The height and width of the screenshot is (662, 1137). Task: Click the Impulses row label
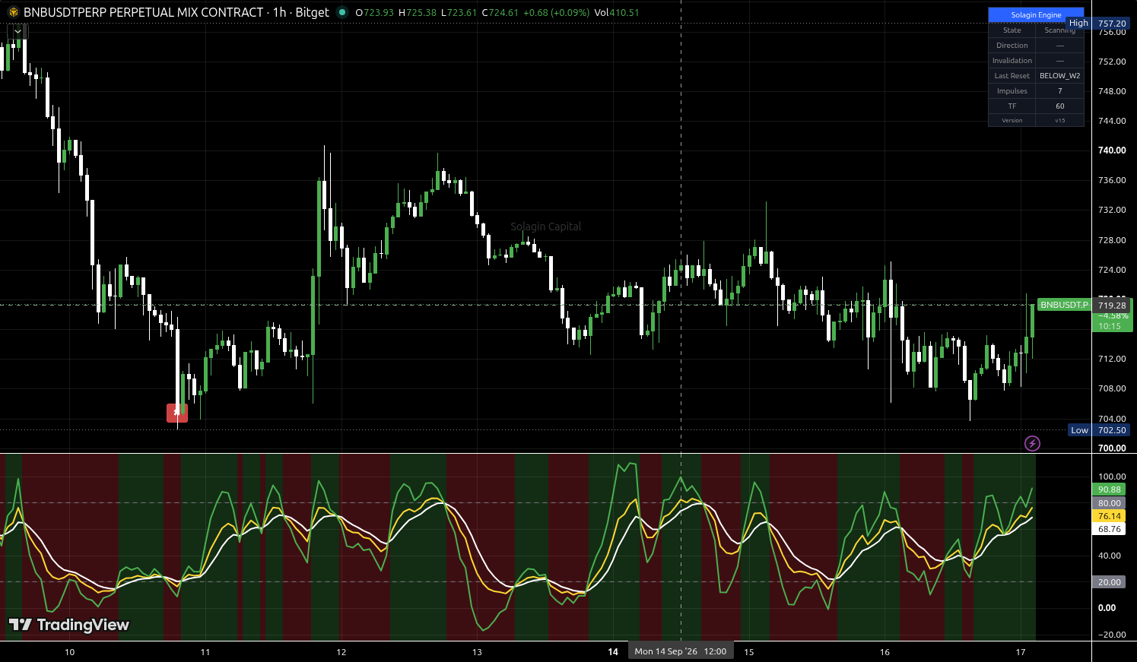pos(1012,91)
